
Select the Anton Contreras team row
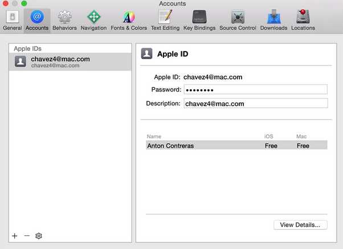(x=236, y=146)
